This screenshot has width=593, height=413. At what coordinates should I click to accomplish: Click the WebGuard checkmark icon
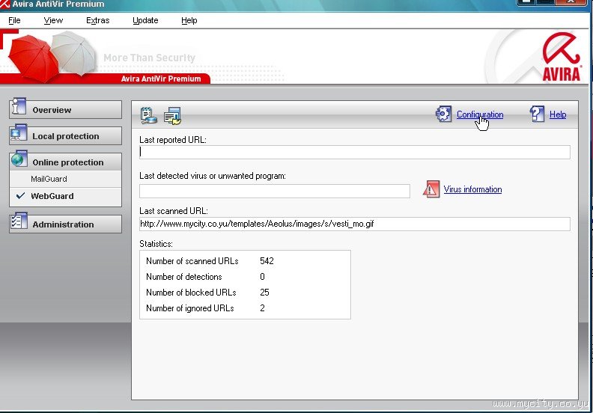click(x=20, y=196)
